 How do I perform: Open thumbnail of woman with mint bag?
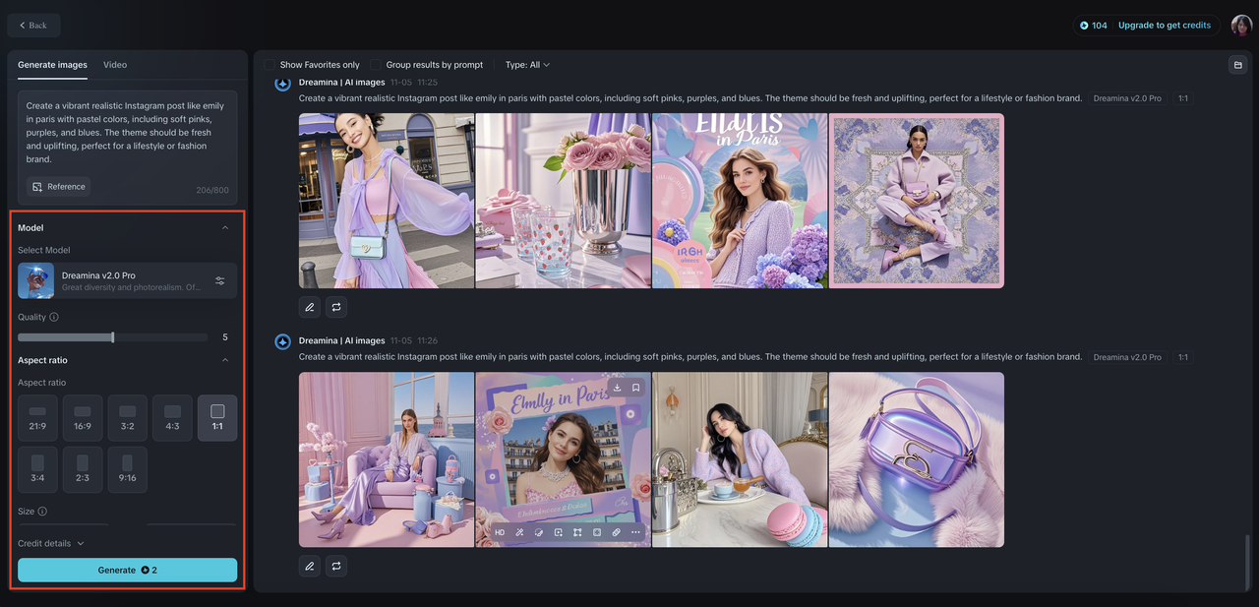click(387, 201)
